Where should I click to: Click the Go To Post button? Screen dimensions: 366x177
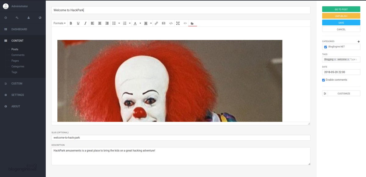point(341,9)
